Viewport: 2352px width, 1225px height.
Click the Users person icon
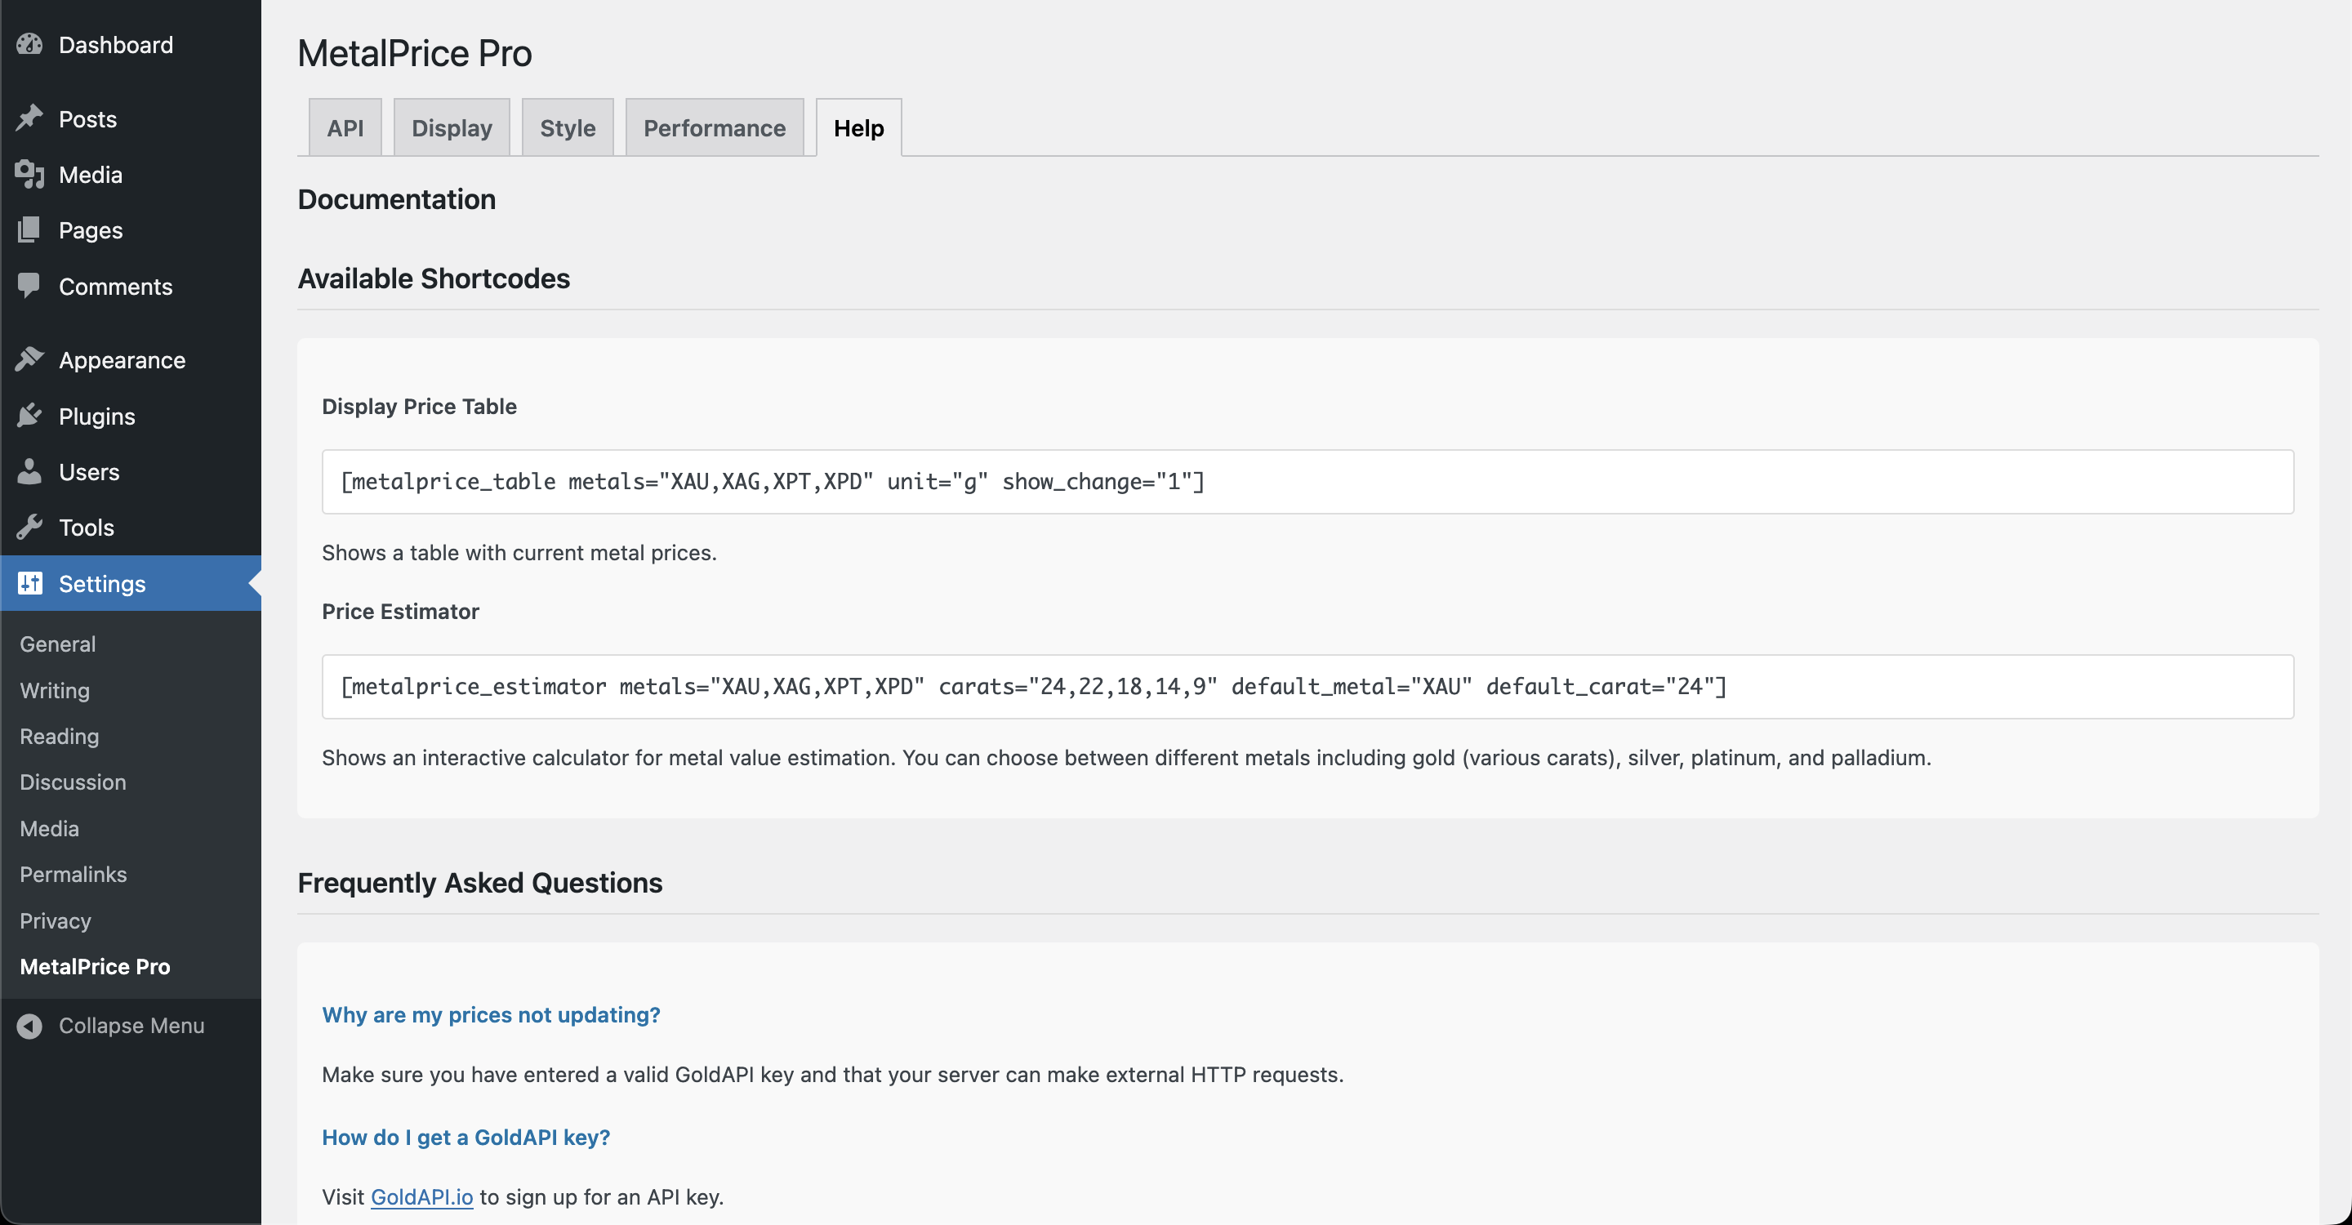tap(29, 472)
